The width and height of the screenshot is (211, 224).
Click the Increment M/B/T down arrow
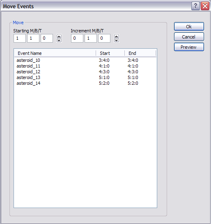[117, 41]
